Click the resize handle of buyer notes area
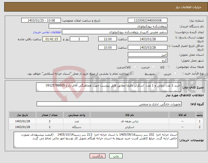This screenshot has width=208, height=163. [x=15, y=146]
